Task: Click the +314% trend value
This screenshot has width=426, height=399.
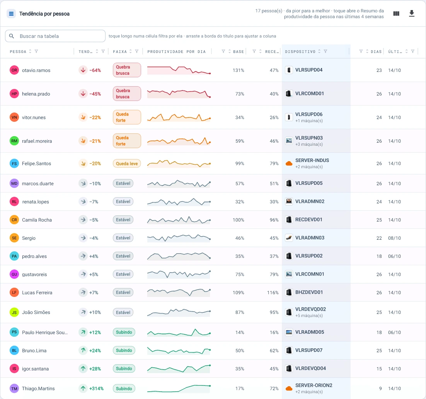Action: click(x=96, y=389)
